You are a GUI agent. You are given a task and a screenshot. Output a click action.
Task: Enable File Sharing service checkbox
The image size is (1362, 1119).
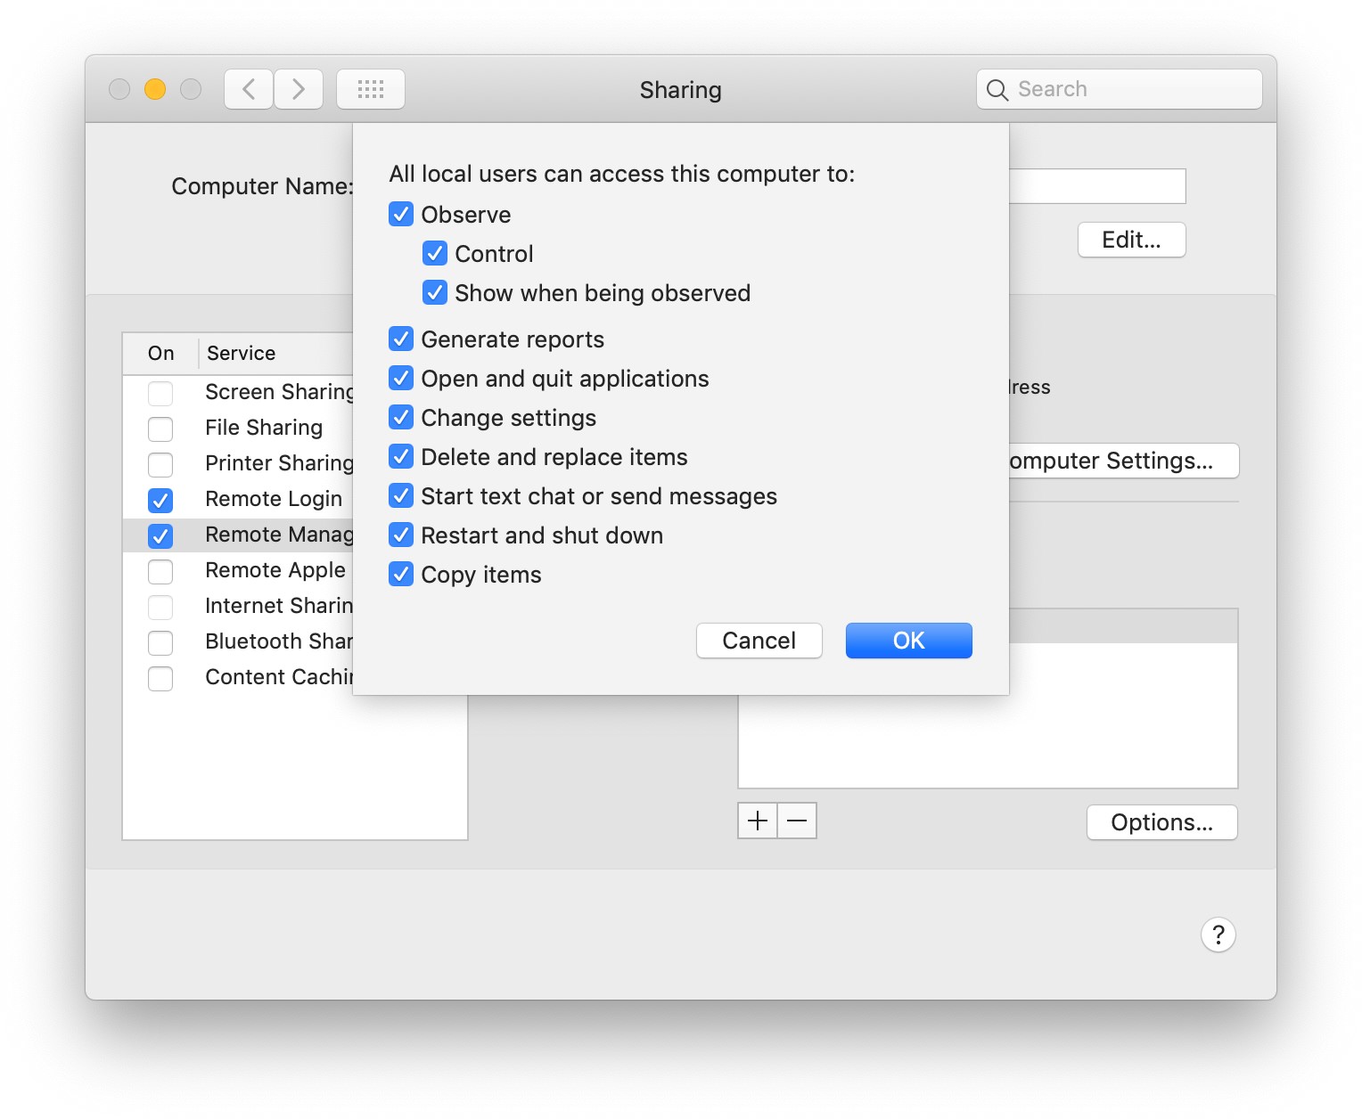[160, 429]
